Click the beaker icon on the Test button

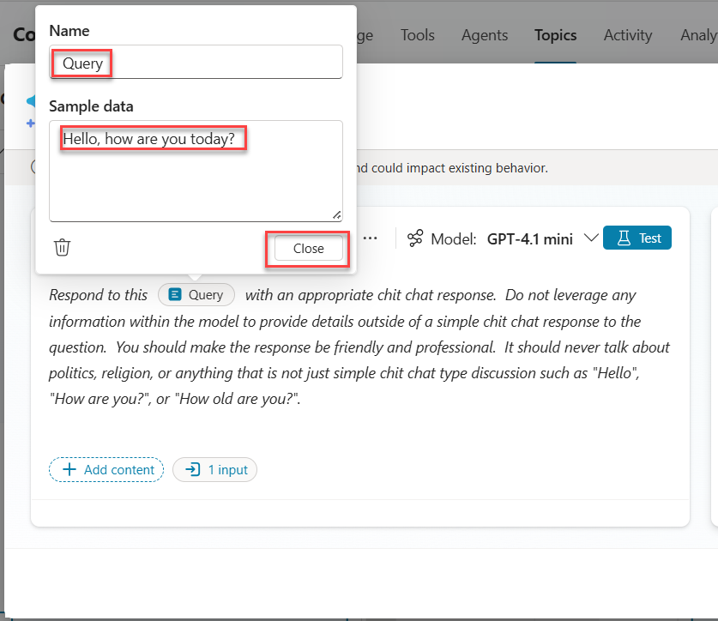coord(624,238)
